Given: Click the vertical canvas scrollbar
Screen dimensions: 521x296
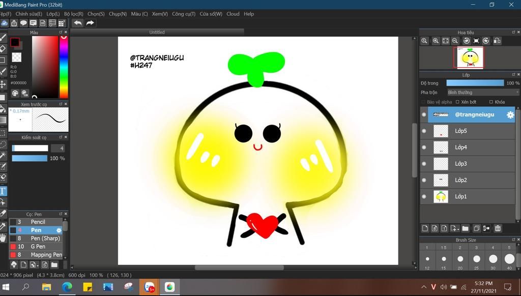Looking at the screenshot, I should 414,150.
